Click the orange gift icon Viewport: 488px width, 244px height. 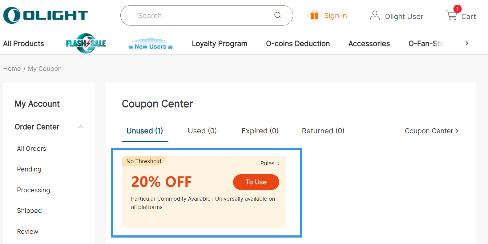[314, 15]
